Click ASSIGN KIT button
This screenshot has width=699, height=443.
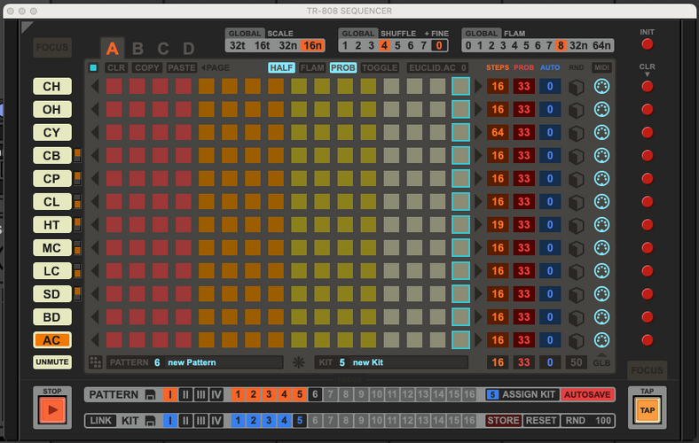tap(529, 394)
